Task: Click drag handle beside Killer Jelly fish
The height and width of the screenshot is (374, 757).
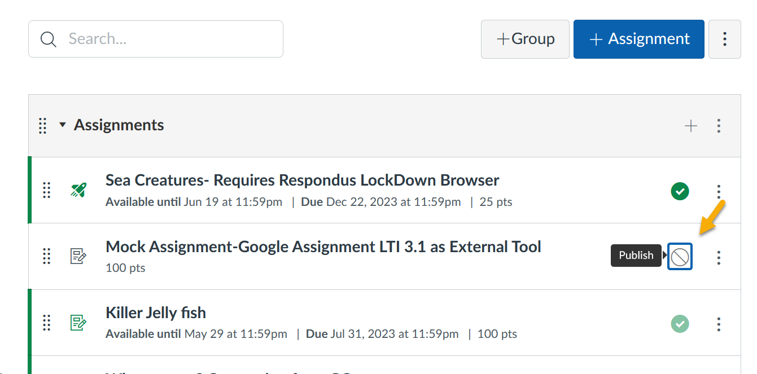Action: pos(47,323)
